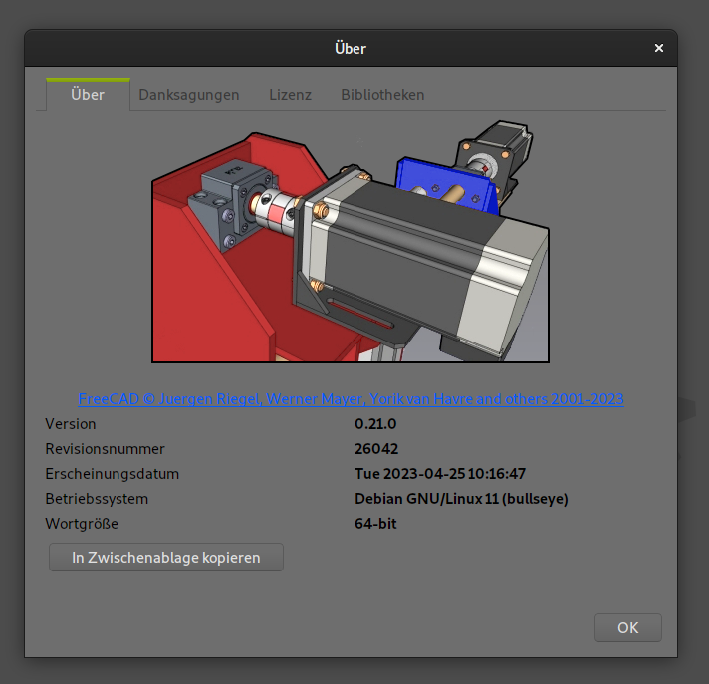
Task: Switch to the Danksagungen tab
Action: (188, 95)
